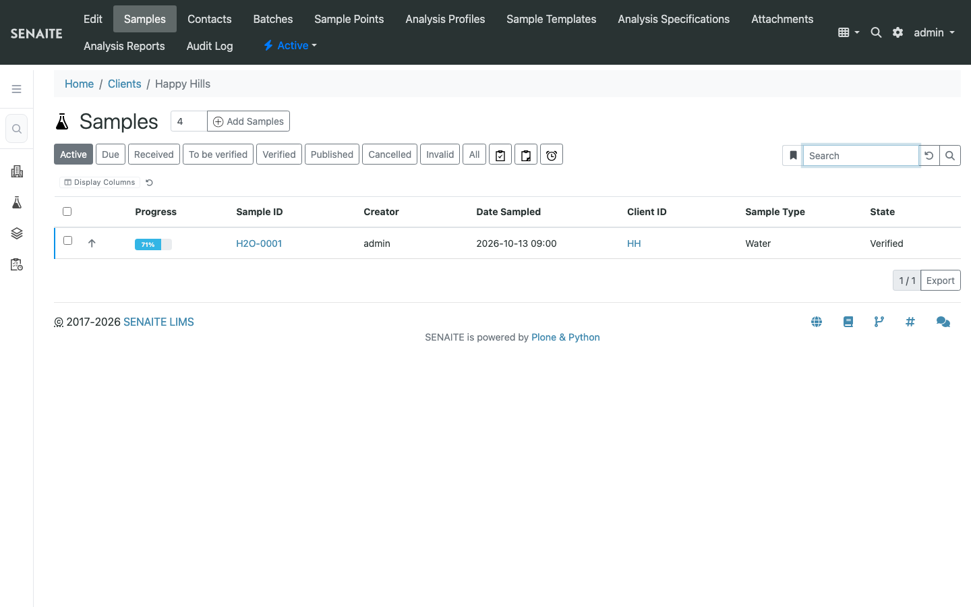Click the up arrow in H2O-0001 row
Screen dimensions: 971x607
[x=92, y=243]
